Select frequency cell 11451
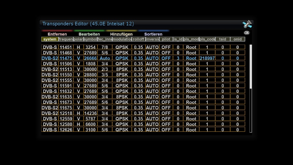 pyautogui.click(x=66, y=47)
